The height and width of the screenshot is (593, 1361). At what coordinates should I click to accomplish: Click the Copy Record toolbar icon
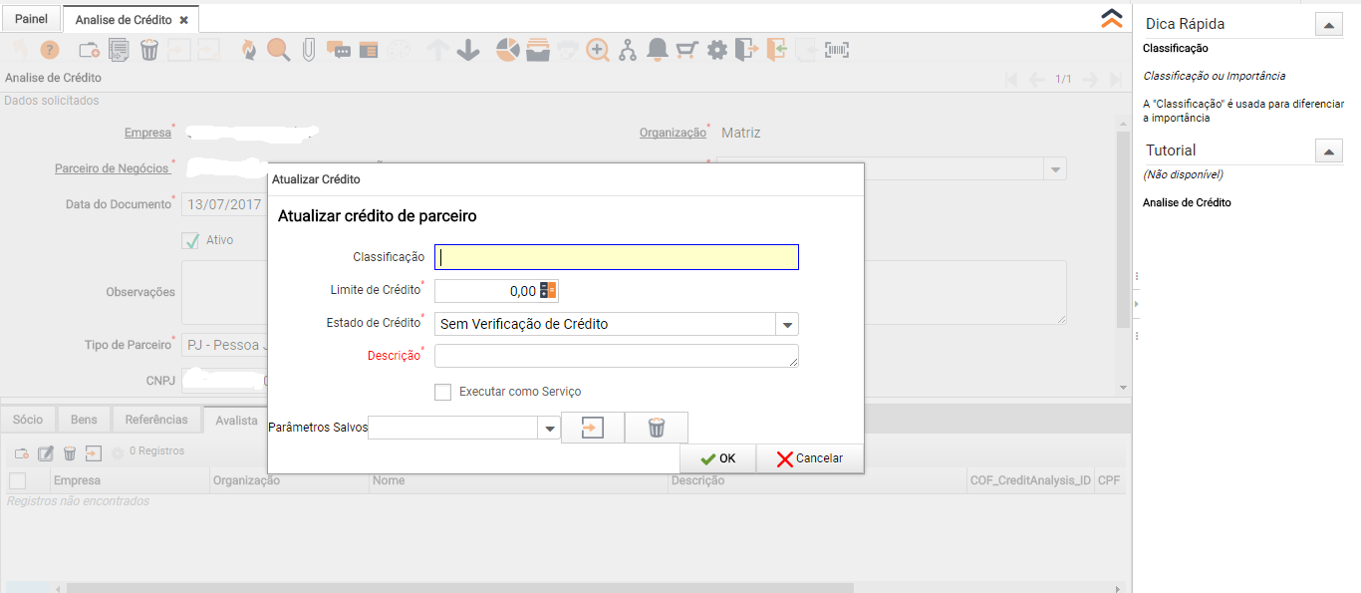[x=119, y=50]
